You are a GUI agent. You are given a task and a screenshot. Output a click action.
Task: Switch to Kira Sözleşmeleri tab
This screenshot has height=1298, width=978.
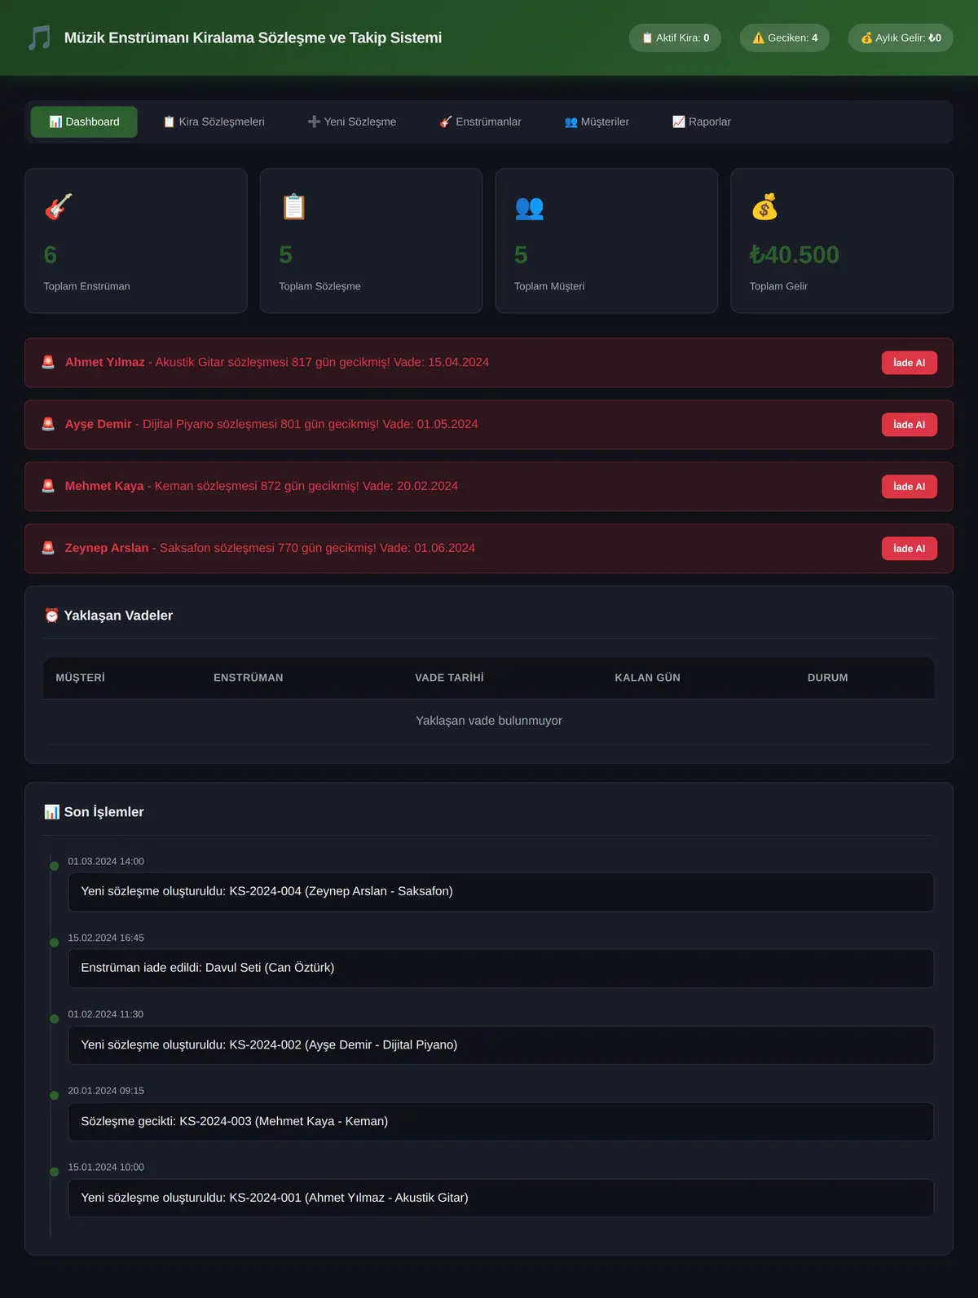(214, 121)
